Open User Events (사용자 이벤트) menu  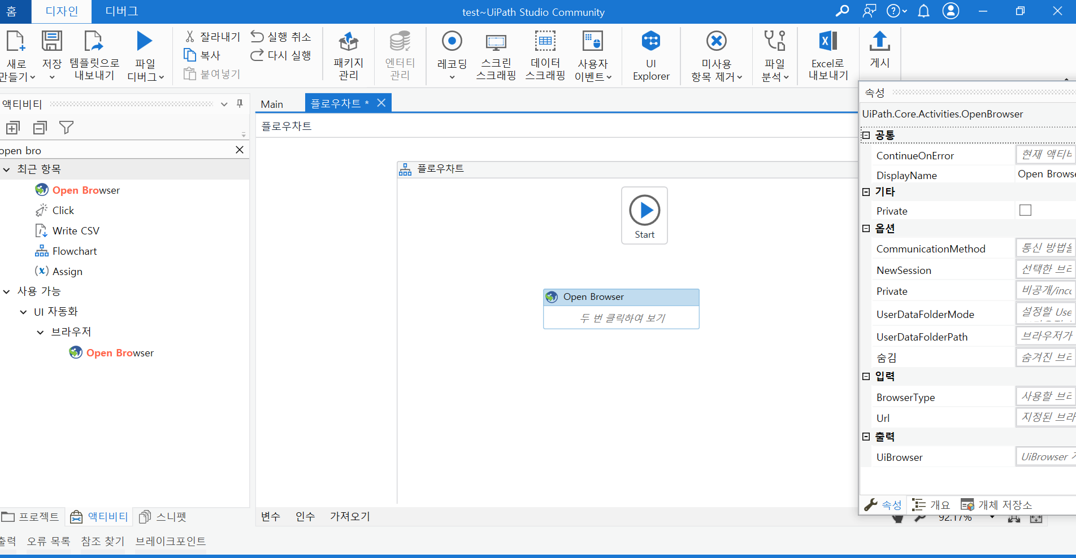point(593,55)
